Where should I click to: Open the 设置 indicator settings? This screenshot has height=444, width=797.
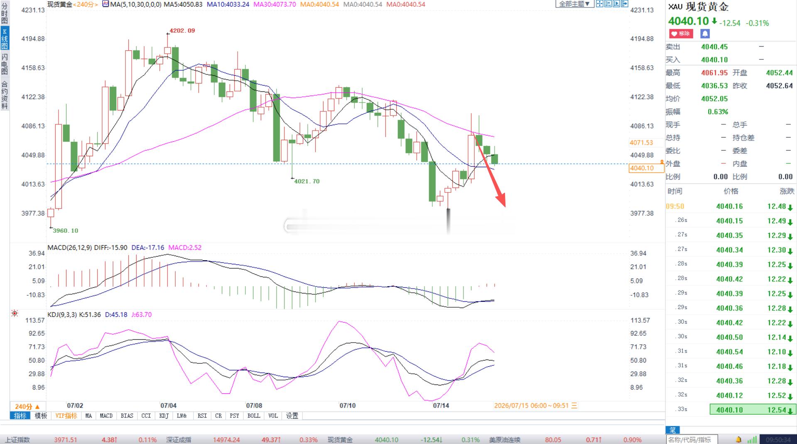coord(292,416)
